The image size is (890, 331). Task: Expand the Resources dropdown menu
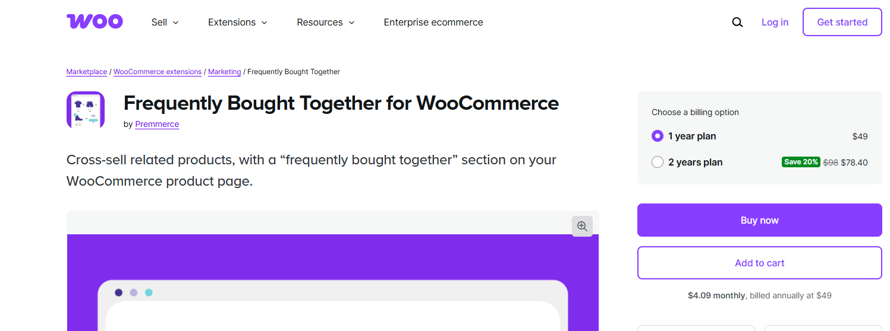[325, 23]
